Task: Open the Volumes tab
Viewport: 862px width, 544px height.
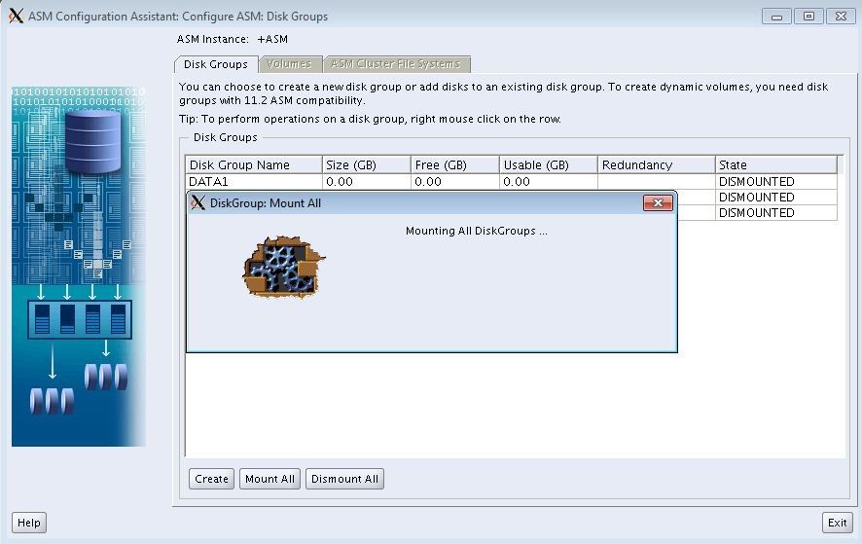Action: point(289,64)
